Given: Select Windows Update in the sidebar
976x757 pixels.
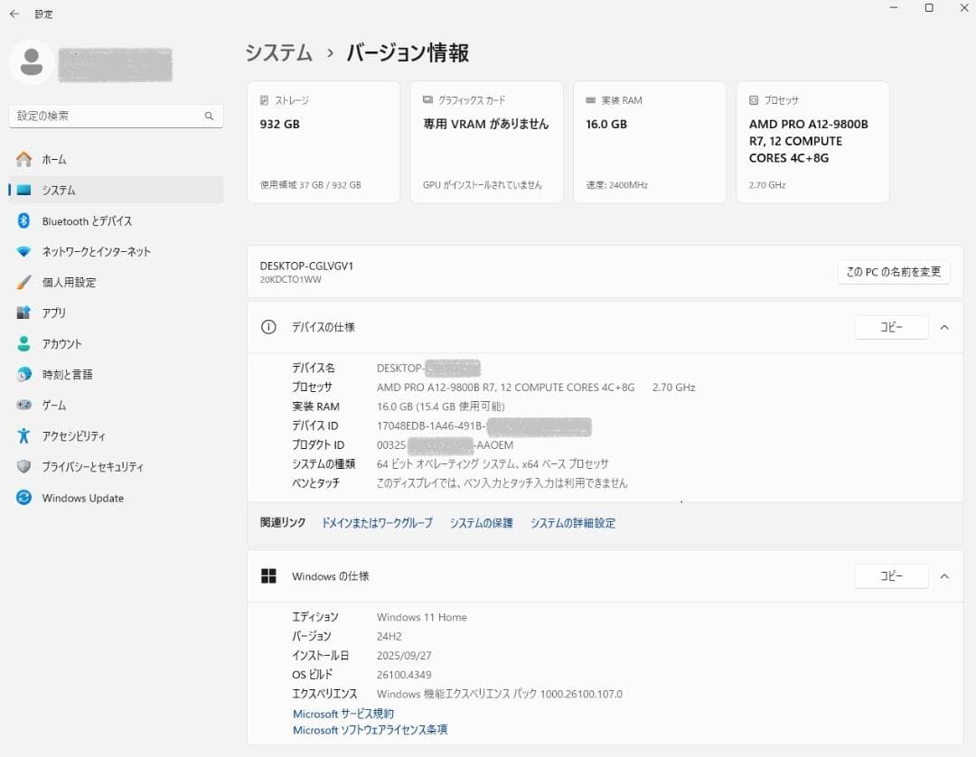Looking at the screenshot, I should (x=116, y=498).
